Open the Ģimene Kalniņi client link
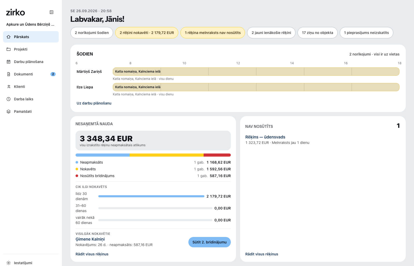Viewport: 414px width, 266px height. (90, 239)
